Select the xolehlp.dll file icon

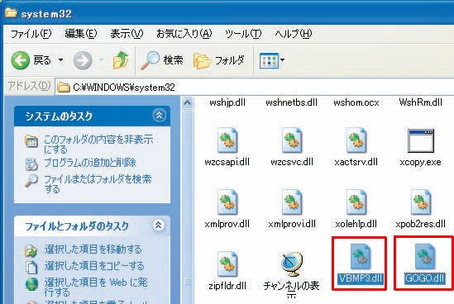356,202
